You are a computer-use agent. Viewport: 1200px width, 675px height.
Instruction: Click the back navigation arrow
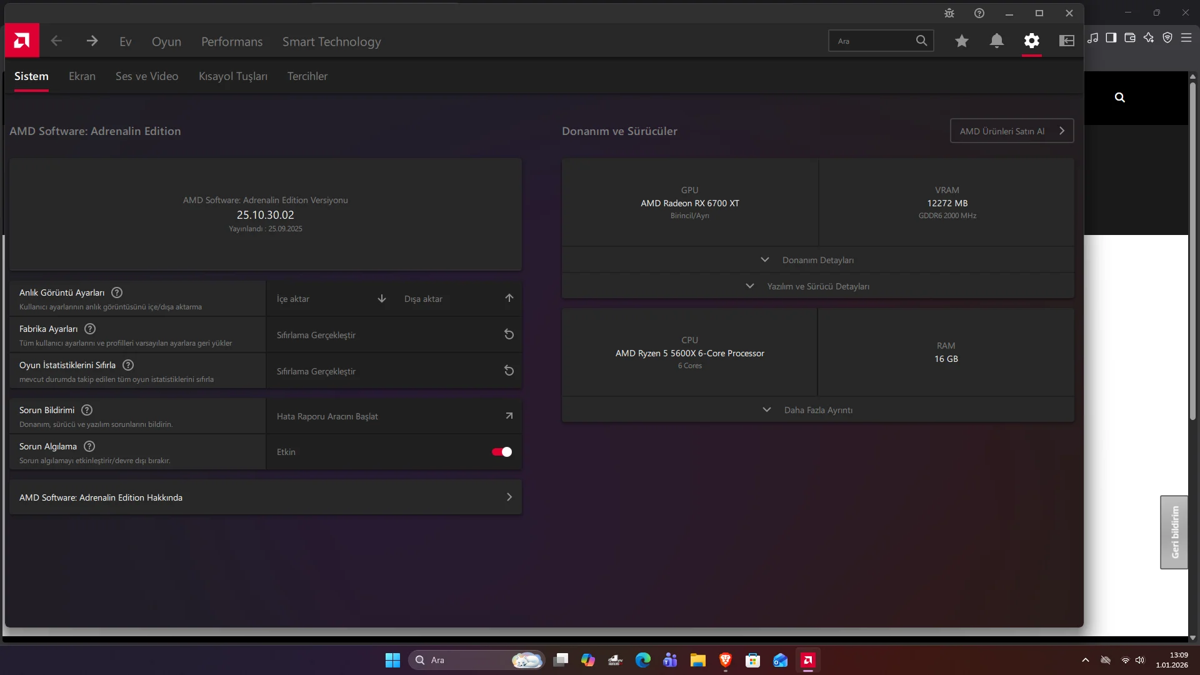click(56, 41)
